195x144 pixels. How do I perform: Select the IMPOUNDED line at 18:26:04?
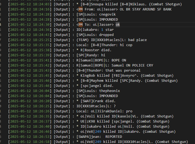(x=63, y=96)
